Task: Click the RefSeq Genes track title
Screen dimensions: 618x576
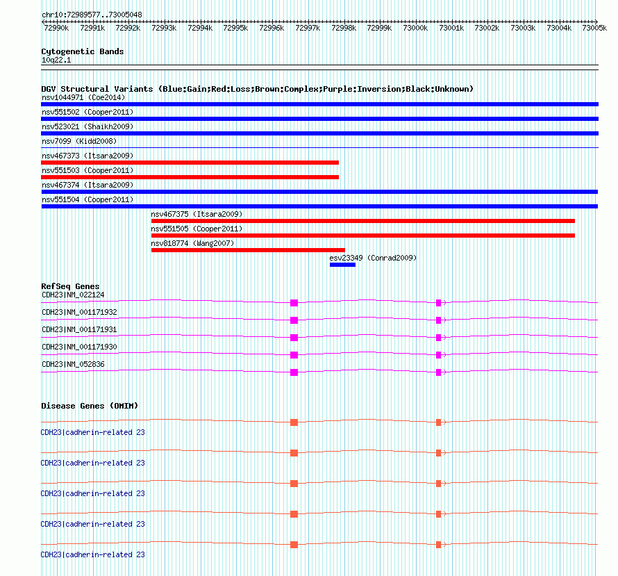Action: (x=70, y=286)
